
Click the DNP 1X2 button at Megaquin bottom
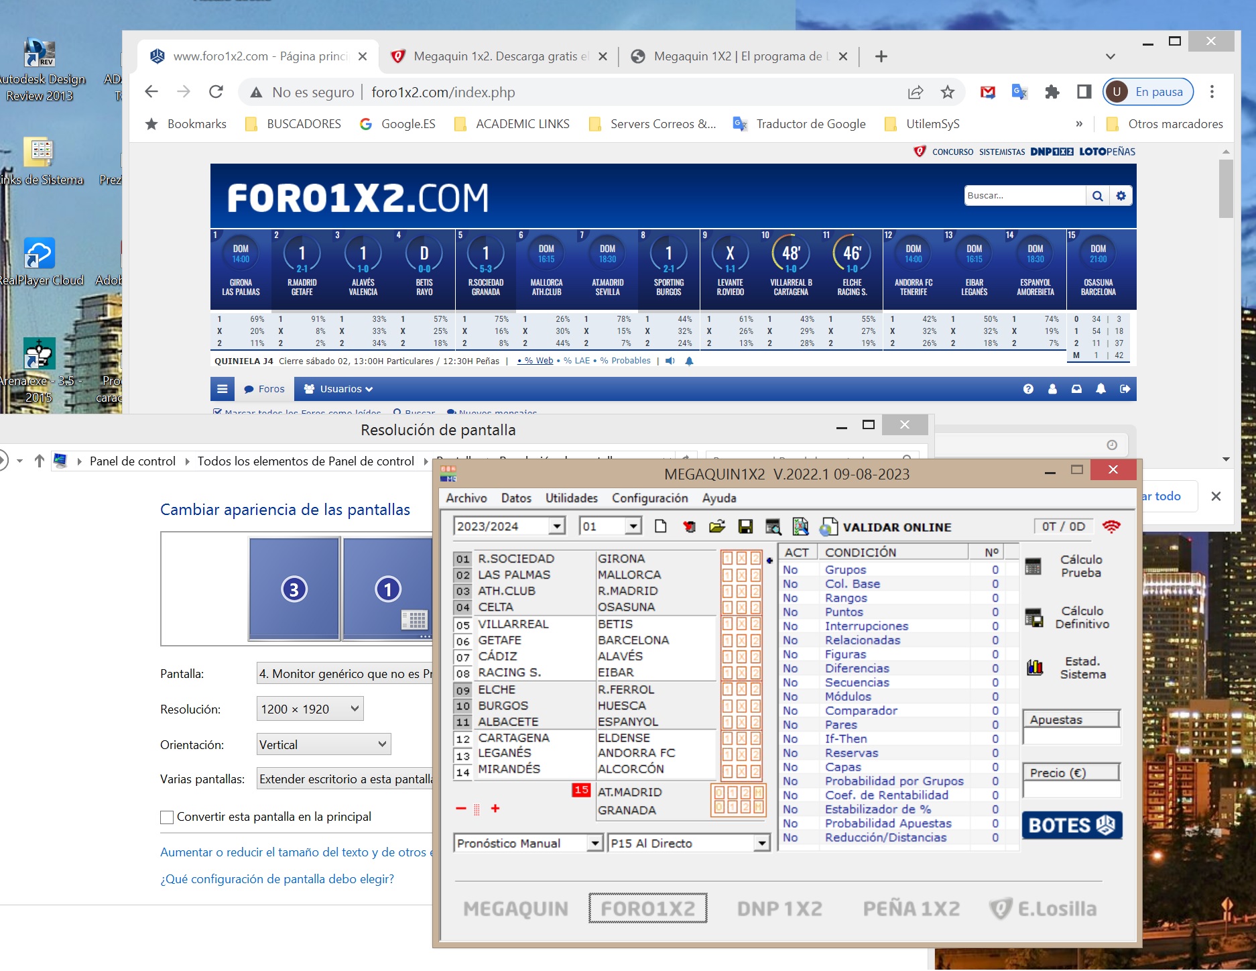[779, 909]
